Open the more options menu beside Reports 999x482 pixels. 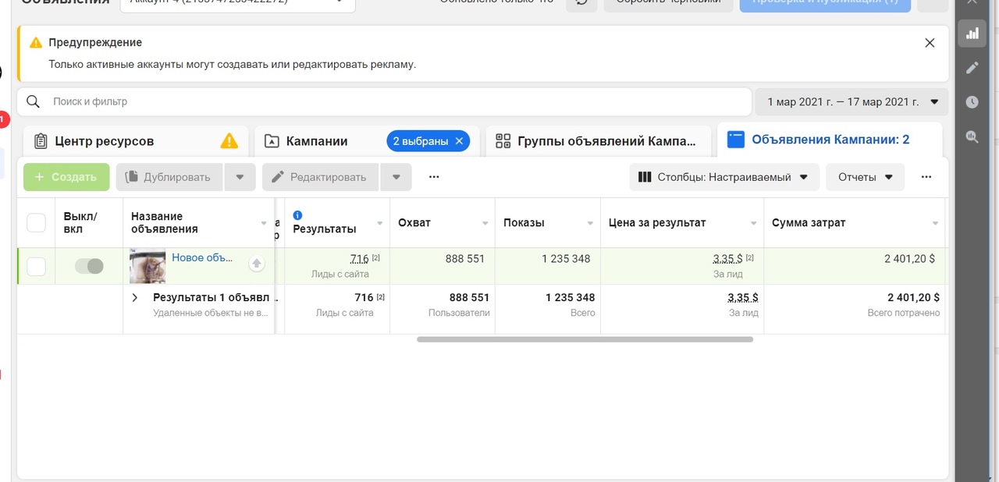[926, 177]
